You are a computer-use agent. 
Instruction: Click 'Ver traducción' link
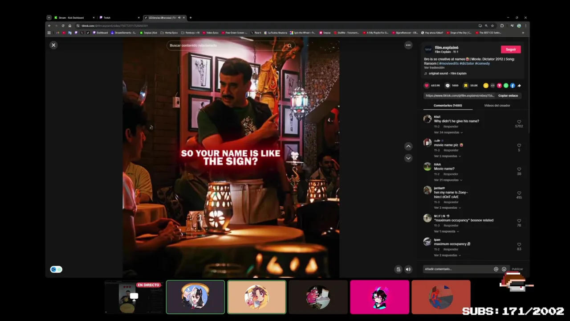click(x=434, y=68)
